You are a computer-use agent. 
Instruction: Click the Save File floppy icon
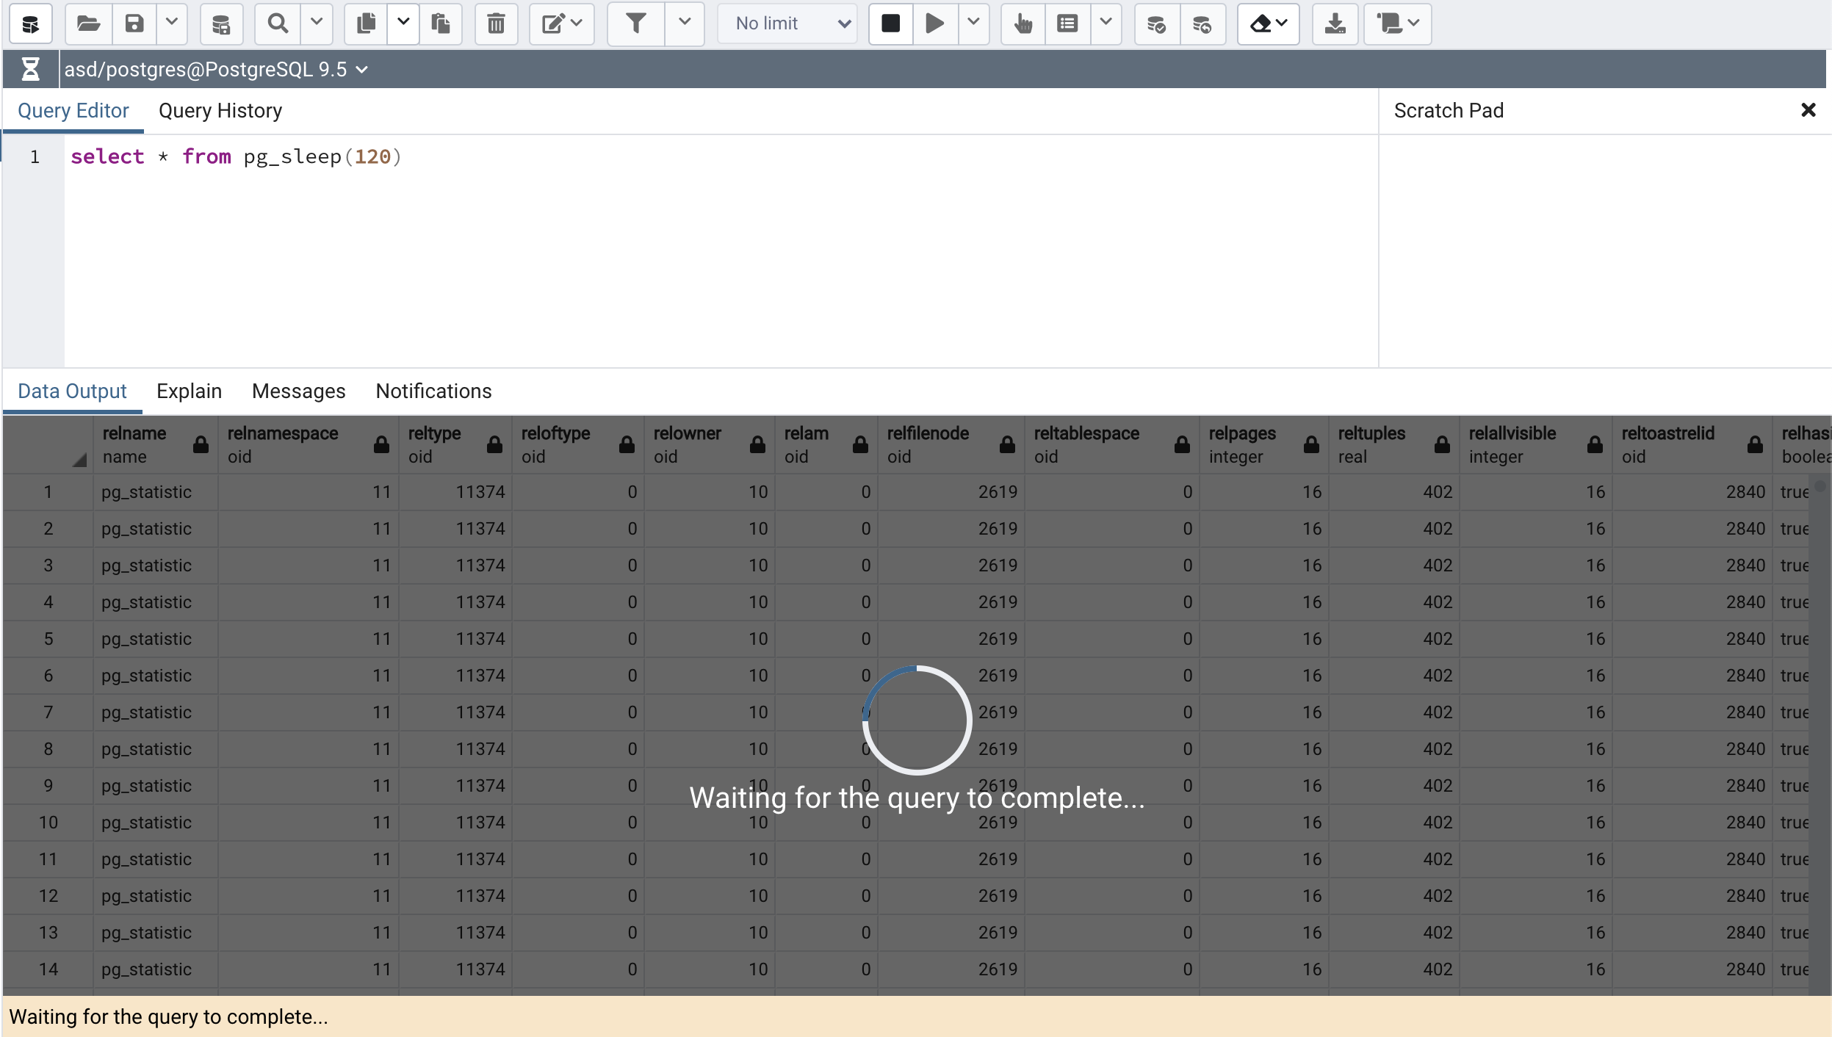134,24
